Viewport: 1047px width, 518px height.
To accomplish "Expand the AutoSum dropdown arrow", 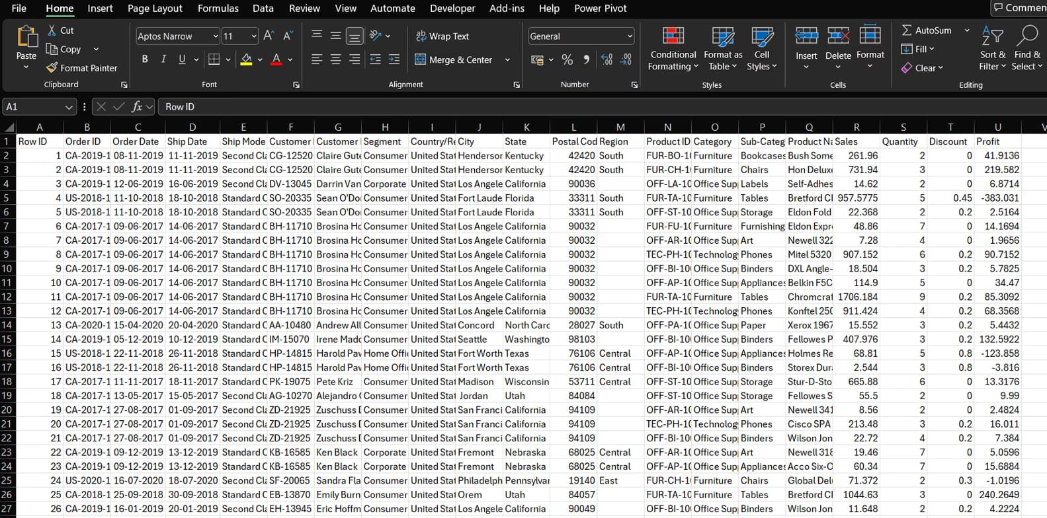I will coord(966,30).
